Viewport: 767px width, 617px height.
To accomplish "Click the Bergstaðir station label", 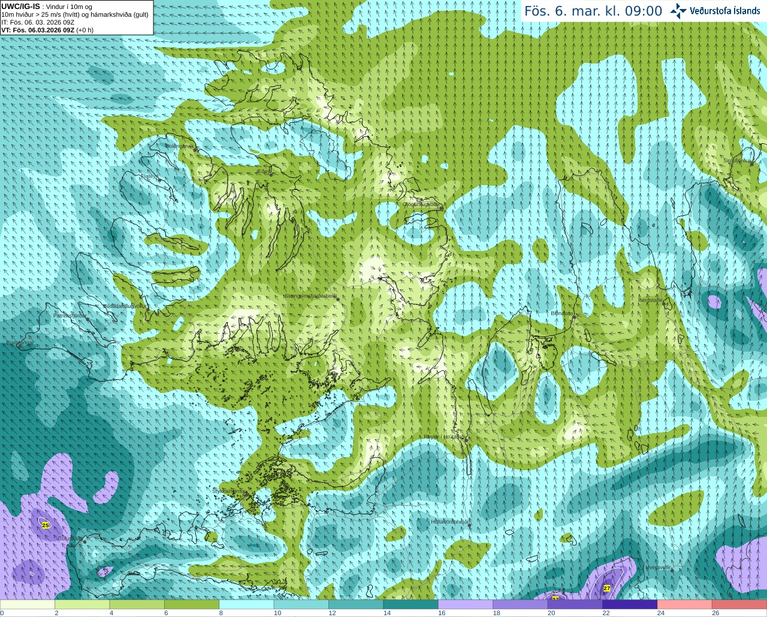I will 651,300.
